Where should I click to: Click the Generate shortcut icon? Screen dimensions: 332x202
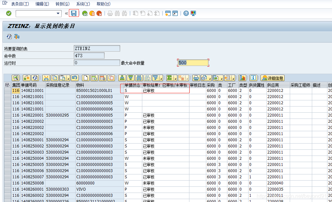click(x=175, y=13)
